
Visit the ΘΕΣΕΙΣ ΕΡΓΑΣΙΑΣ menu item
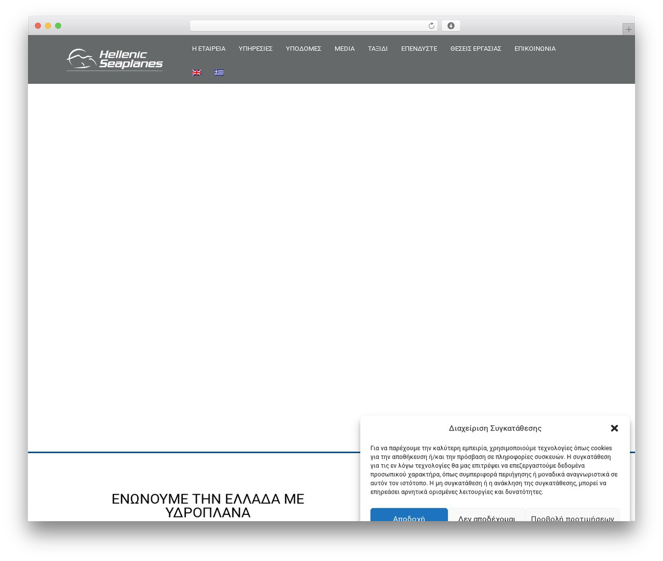click(x=475, y=49)
